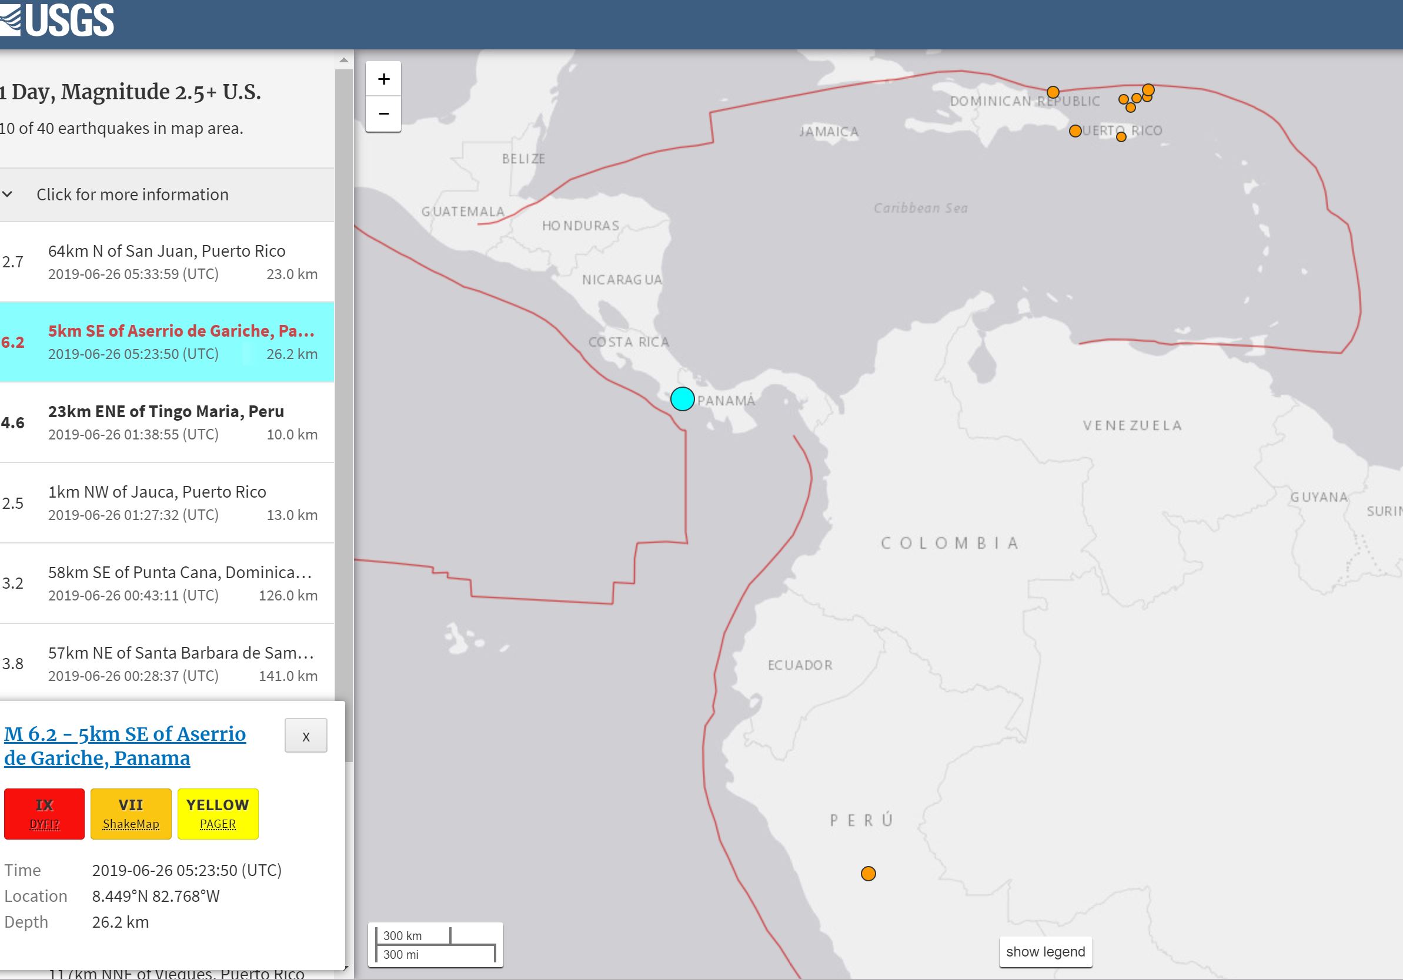
Task: Click the show legend button
Action: 1045,951
